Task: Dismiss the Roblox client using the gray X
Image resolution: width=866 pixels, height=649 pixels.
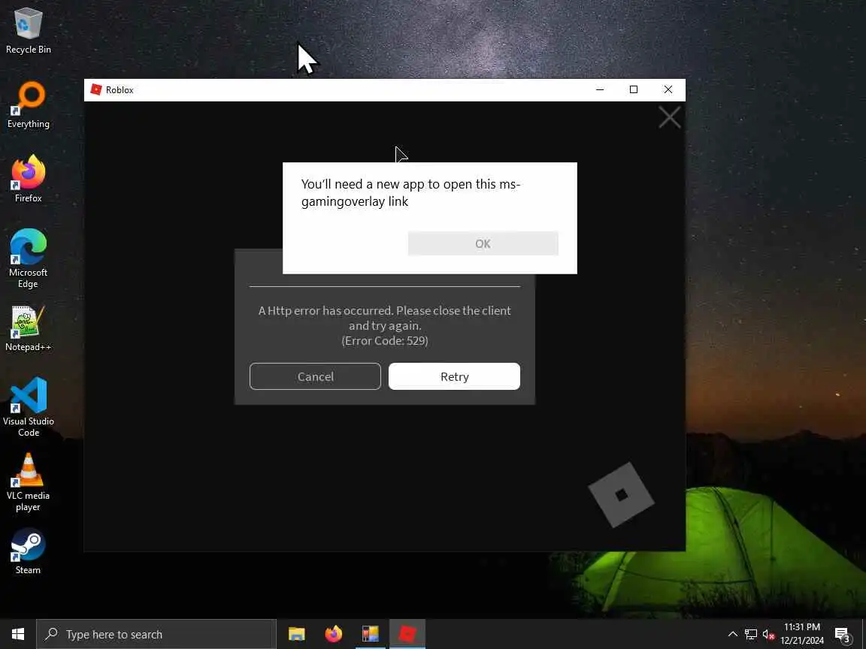Action: coord(669,117)
